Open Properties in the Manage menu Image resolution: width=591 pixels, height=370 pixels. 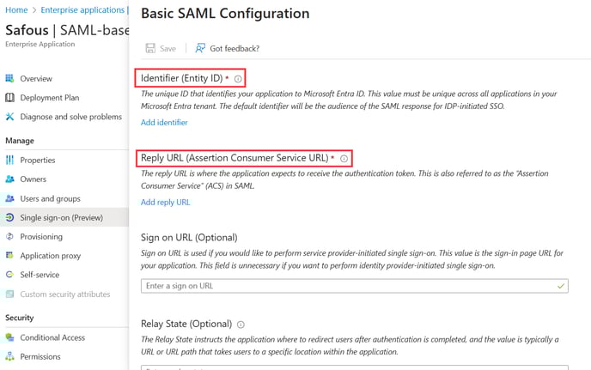(x=37, y=160)
